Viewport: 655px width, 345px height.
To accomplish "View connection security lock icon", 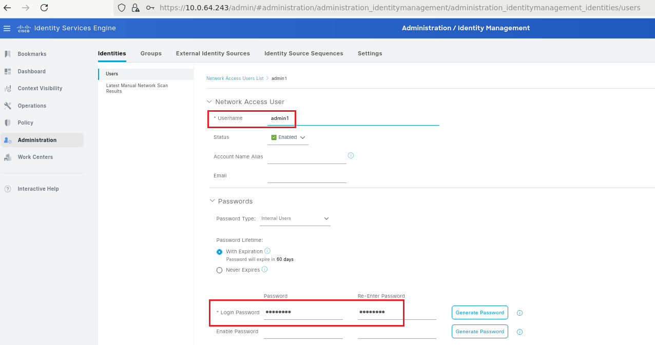I will click(x=136, y=8).
